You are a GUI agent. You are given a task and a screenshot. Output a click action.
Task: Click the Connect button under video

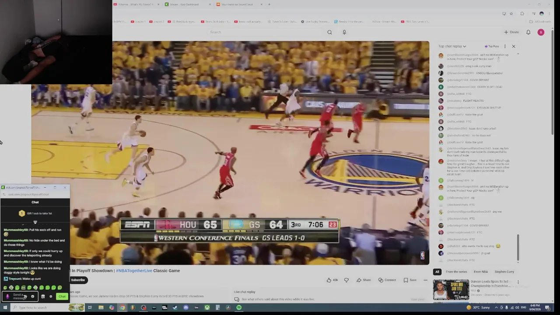(387, 280)
